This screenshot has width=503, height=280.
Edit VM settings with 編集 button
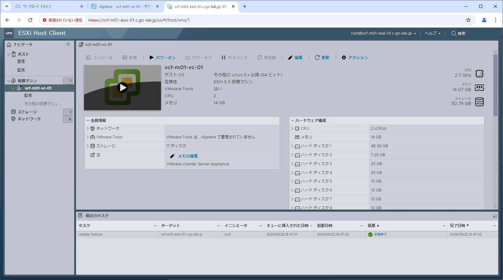pyautogui.click(x=296, y=57)
